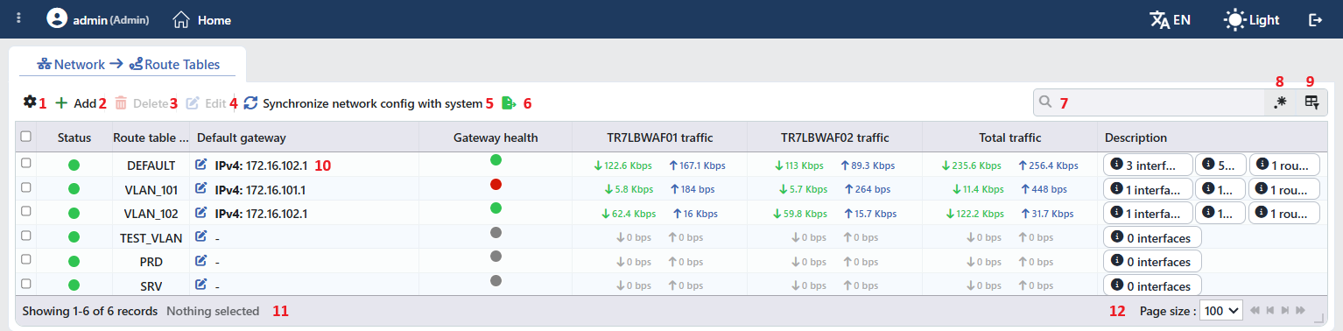Sort by Default gateway column header
Screen dimensions: 1343x331
point(305,137)
